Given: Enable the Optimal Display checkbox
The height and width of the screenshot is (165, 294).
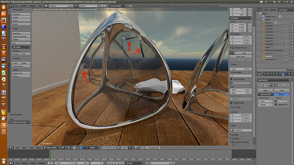Looking at the screenshot, I should (x=276, y=105).
